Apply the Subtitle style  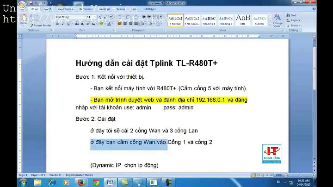[x=259, y=20]
